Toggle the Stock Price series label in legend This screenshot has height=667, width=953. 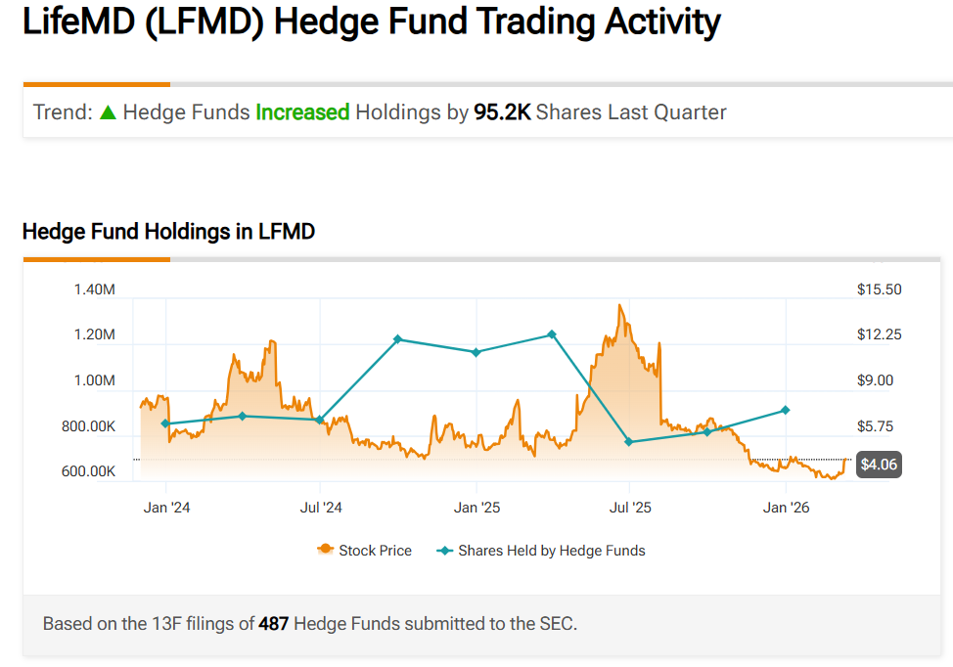point(375,551)
